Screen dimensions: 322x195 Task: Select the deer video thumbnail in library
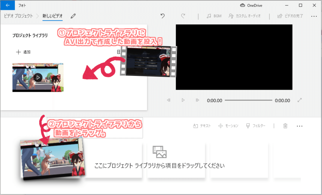click(38, 77)
